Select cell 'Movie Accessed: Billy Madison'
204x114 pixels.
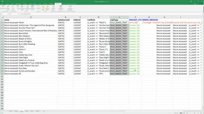tap(31, 36)
